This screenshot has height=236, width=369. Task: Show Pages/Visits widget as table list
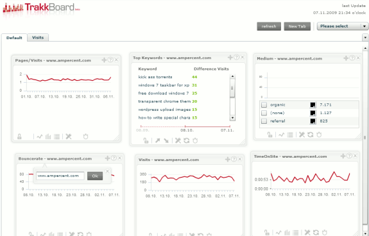pos(56,137)
